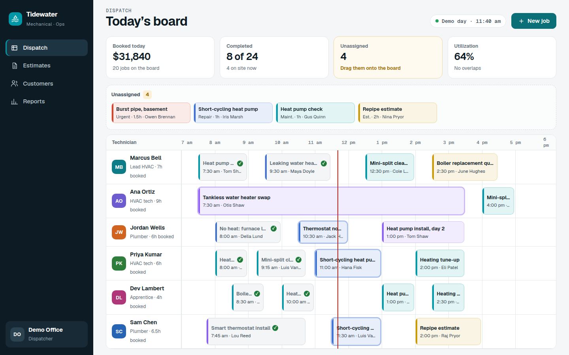Click the PK avatar for Priya Kumar
This screenshot has width=569, height=355.
[x=119, y=263]
